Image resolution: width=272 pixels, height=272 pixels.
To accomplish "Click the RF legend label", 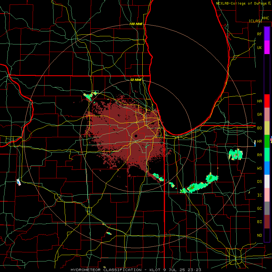I will pos(259,34).
